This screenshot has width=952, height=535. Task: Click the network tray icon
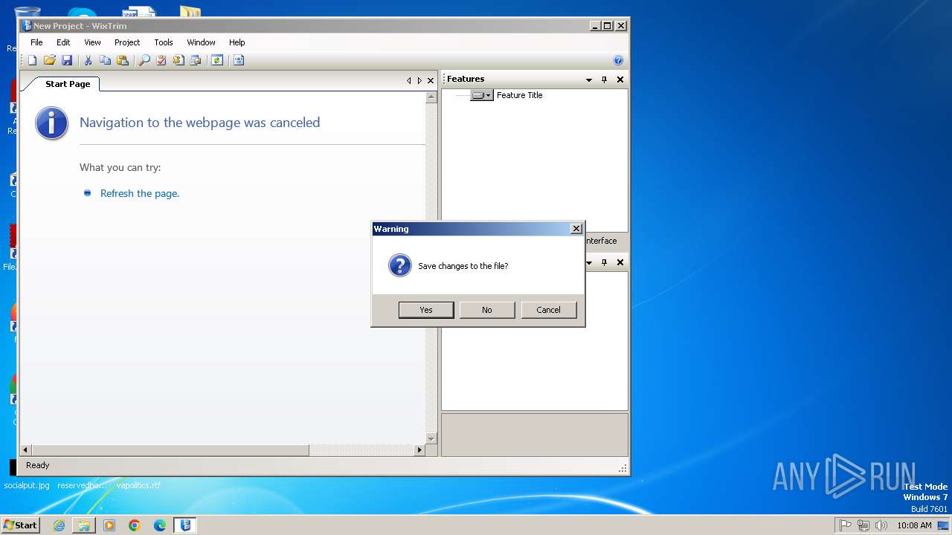863,525
